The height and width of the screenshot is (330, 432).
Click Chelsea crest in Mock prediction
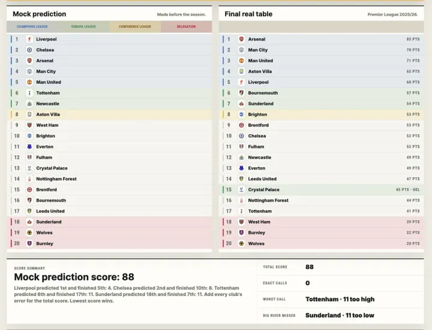pos(29,50)
